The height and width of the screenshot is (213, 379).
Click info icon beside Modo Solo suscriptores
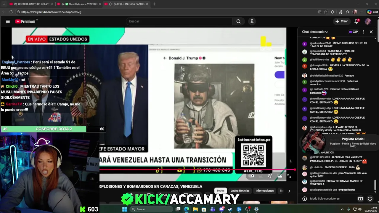(x=304, y=199)
